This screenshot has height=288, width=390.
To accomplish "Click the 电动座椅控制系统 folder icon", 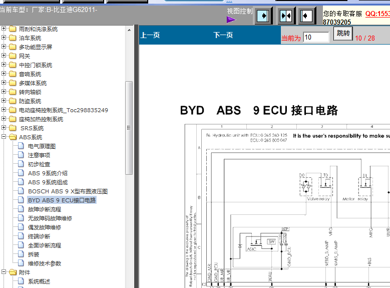I will click(13, 110).
